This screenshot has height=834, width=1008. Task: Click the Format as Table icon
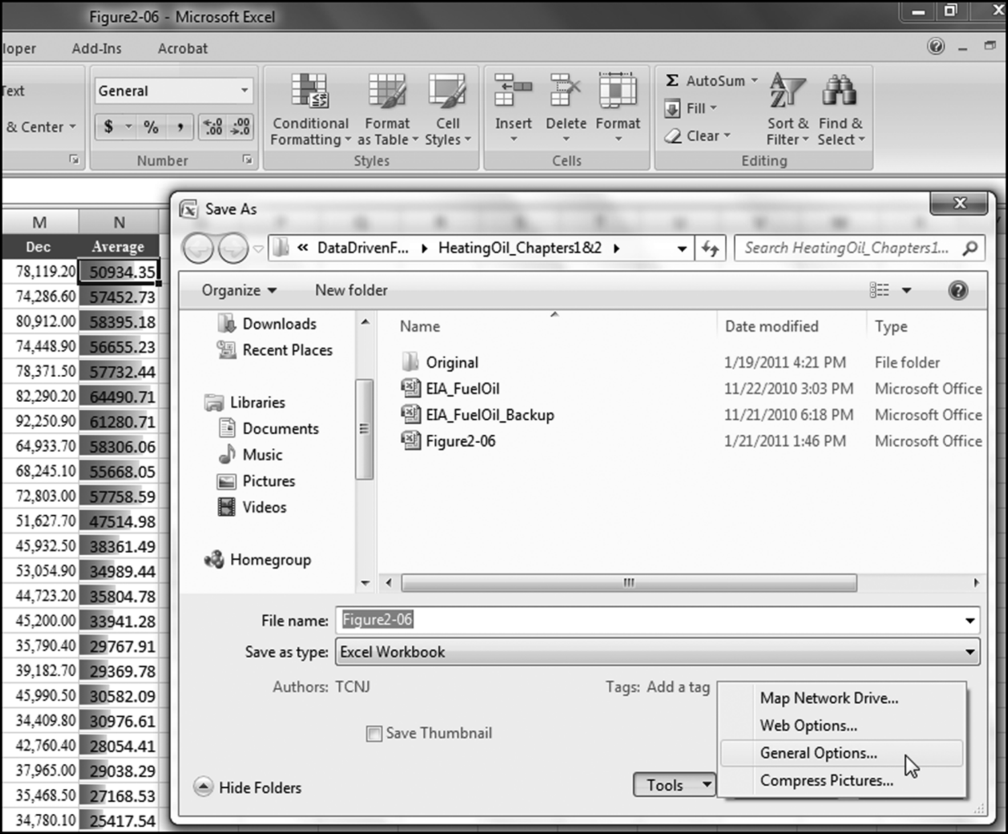pos(387,91)
